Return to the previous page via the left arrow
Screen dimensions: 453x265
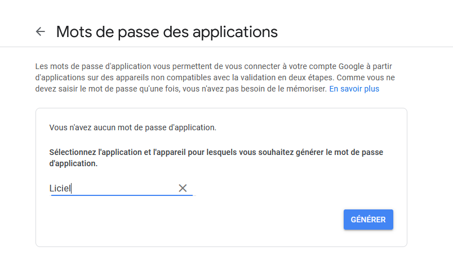(41, 31)
